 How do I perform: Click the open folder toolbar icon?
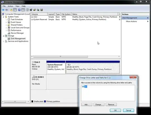point(34,10)
